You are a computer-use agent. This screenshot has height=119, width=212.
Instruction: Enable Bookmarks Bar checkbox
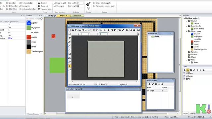pyautogui.click(x=20, y=3)
